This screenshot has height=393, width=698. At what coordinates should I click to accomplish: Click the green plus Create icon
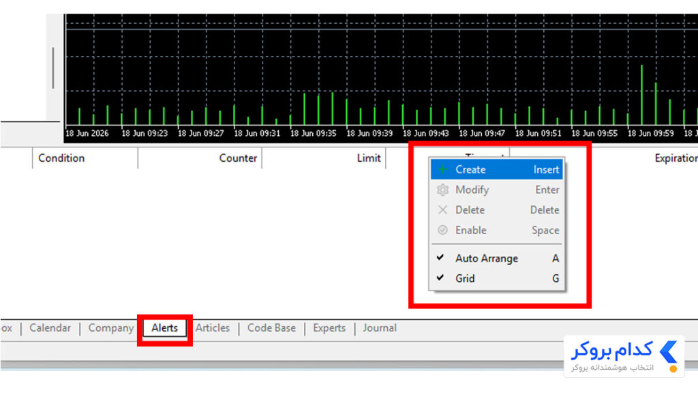point(442,169)
